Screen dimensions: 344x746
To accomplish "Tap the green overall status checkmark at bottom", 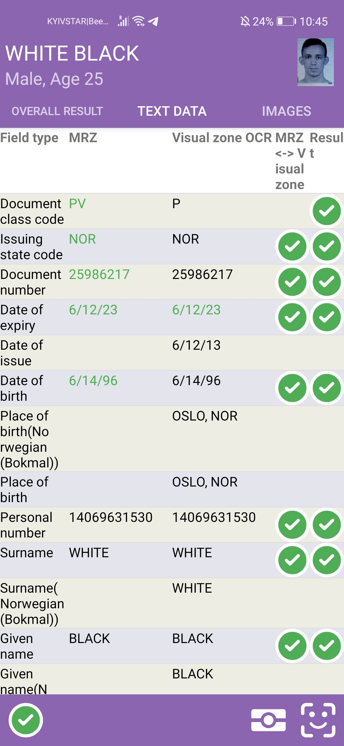I will [26, 720].
